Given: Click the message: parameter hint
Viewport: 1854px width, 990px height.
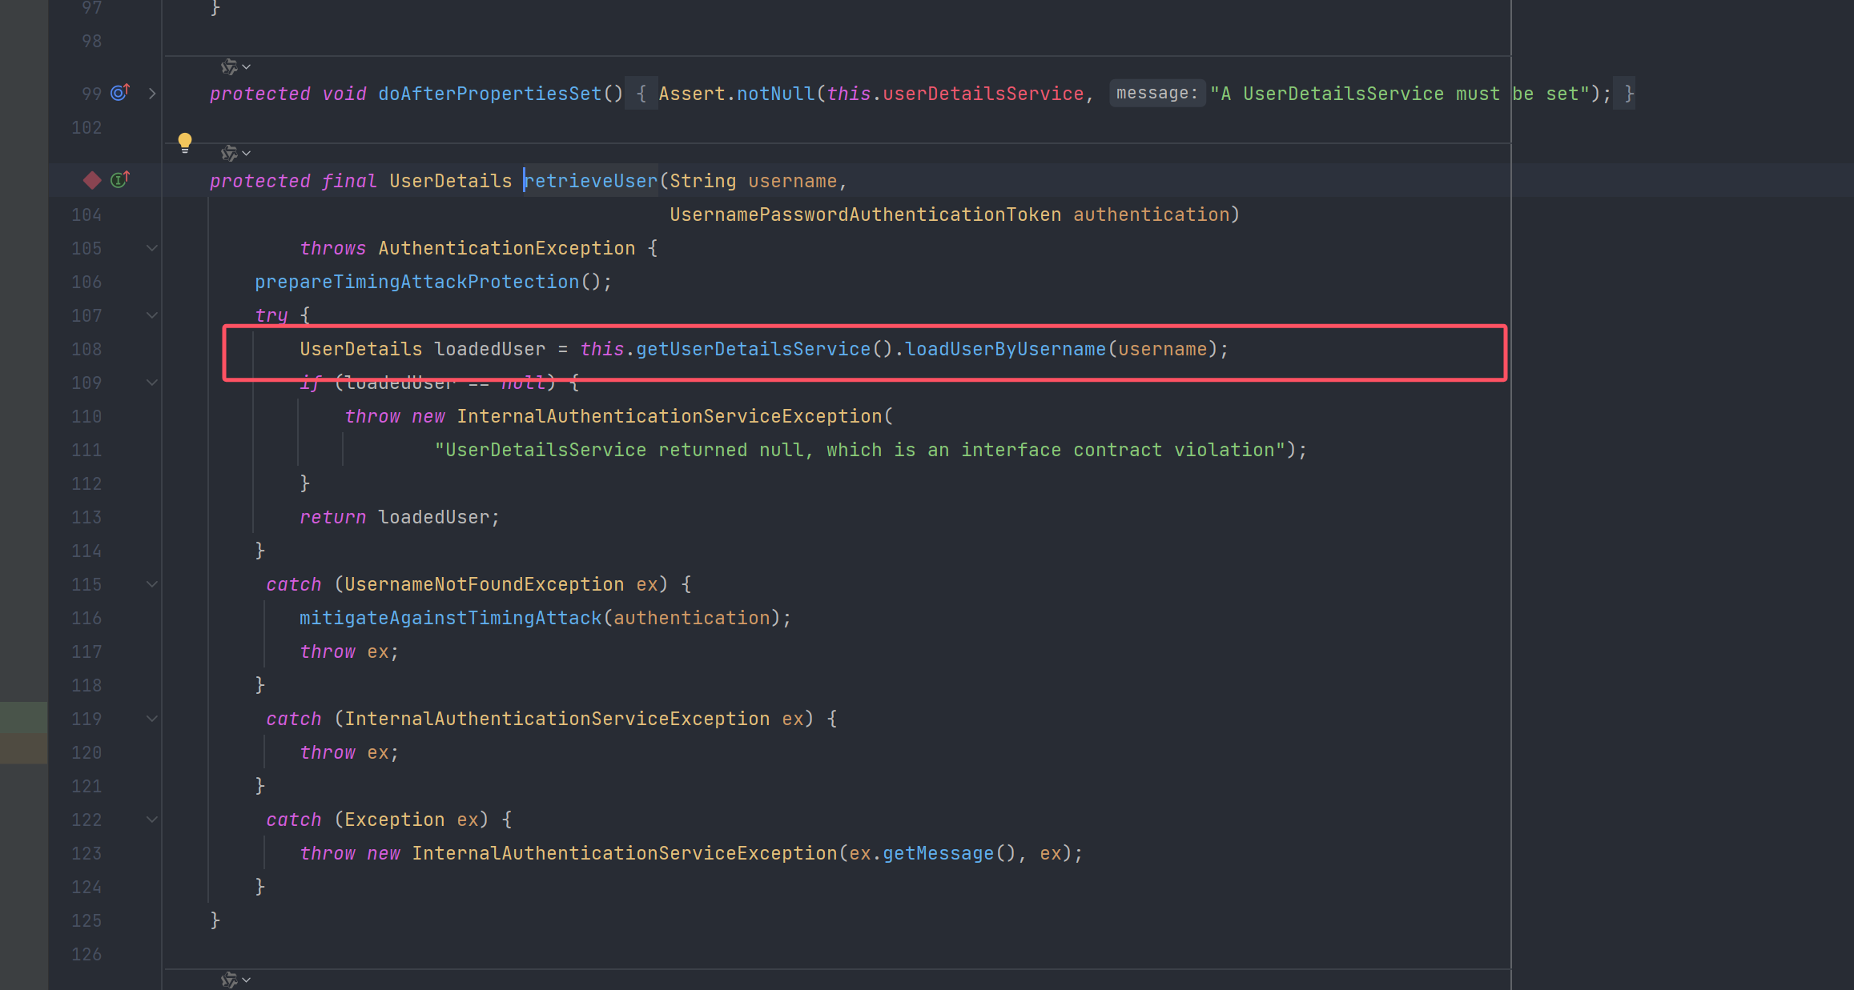Looking at the screenshot, I should point(1156,94).
